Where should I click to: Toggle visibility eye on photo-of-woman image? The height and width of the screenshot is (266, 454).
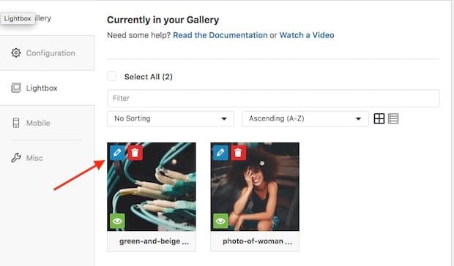[220, 221]
